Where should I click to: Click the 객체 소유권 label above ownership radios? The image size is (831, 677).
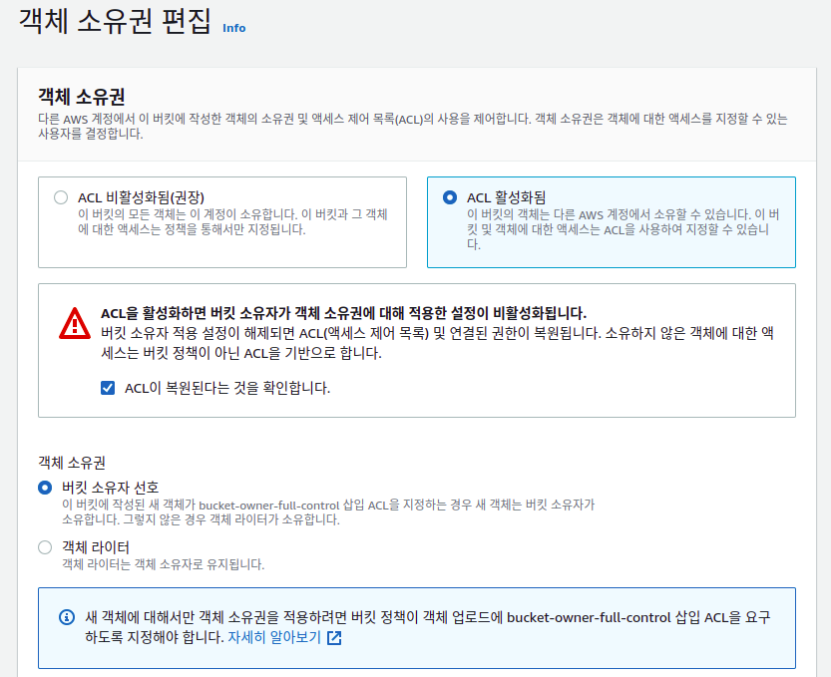[x=72, y=463]
